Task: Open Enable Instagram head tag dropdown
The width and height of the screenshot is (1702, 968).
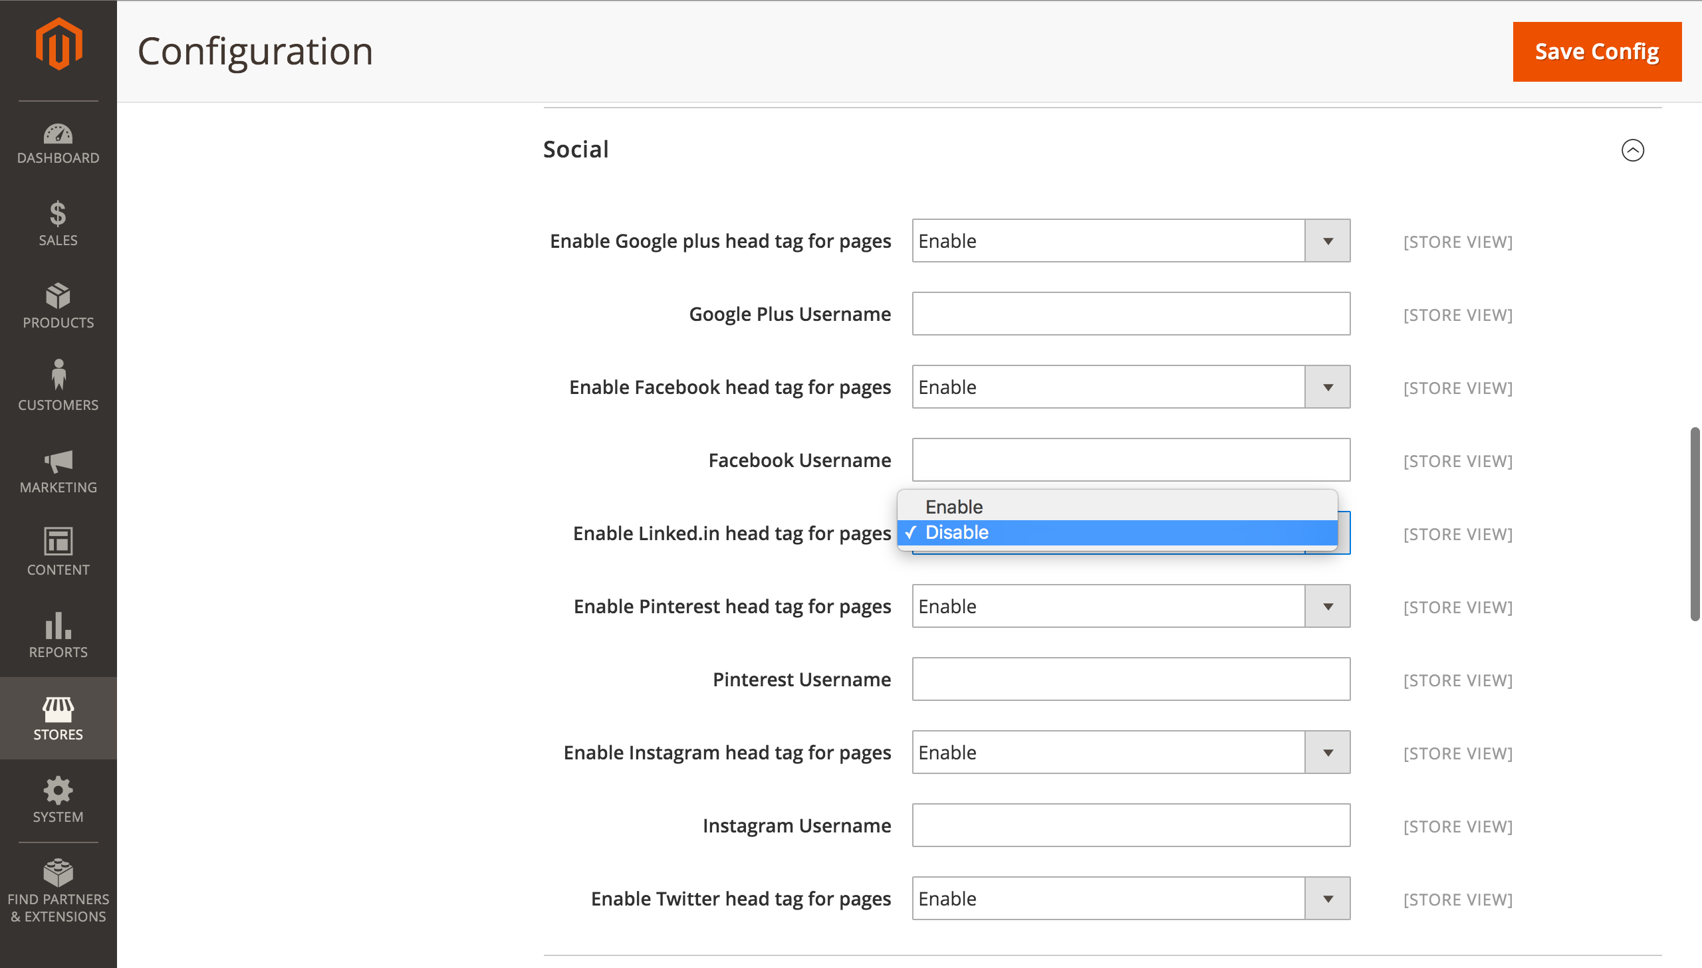Action: point(1131,753)
